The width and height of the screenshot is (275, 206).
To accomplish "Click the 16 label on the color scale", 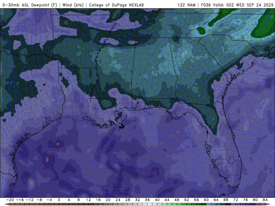I will point(98,200).
